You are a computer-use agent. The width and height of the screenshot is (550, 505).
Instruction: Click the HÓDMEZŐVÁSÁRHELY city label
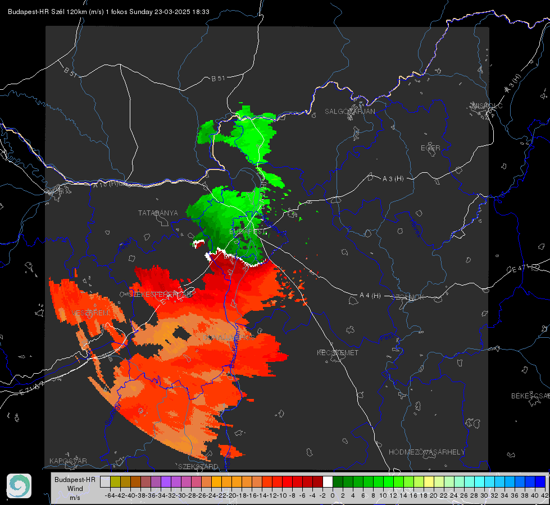(x=426, y=452)
